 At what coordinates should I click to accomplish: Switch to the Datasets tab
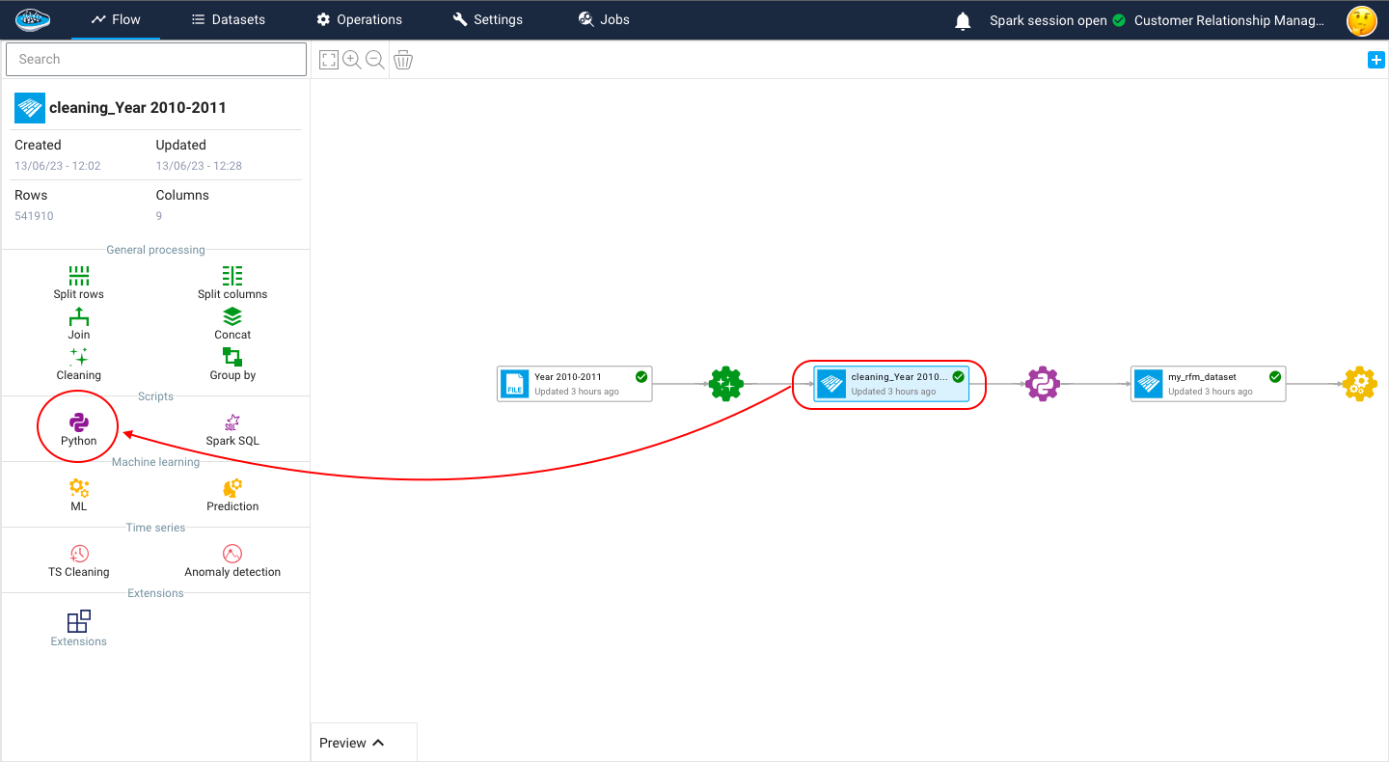228,18
